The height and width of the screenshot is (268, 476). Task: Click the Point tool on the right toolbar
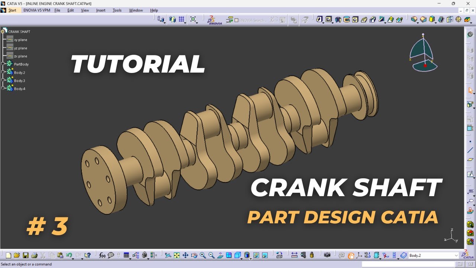tap(470, 141)
